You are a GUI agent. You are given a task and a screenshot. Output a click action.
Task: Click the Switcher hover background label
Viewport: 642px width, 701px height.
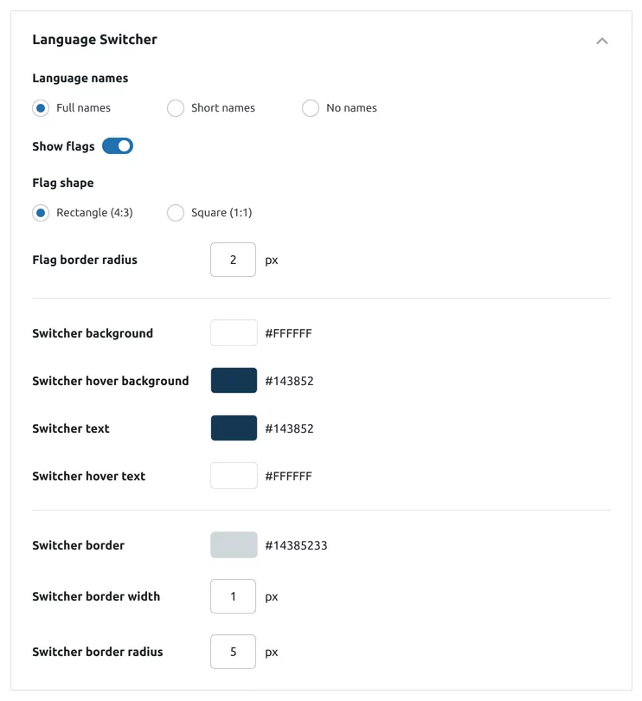(x=111, y=381)
